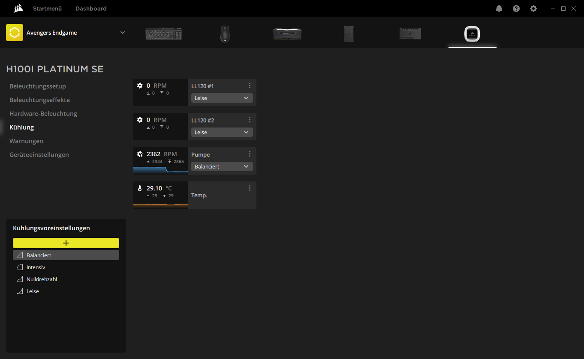Expand the Avengers Endgame profile dropdown
This screenshot has height=359, width=584.
pos(123,33)
